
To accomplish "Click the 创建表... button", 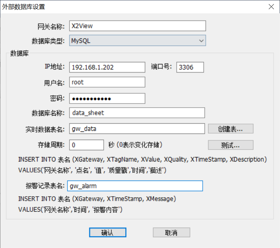I will point(231,128).
